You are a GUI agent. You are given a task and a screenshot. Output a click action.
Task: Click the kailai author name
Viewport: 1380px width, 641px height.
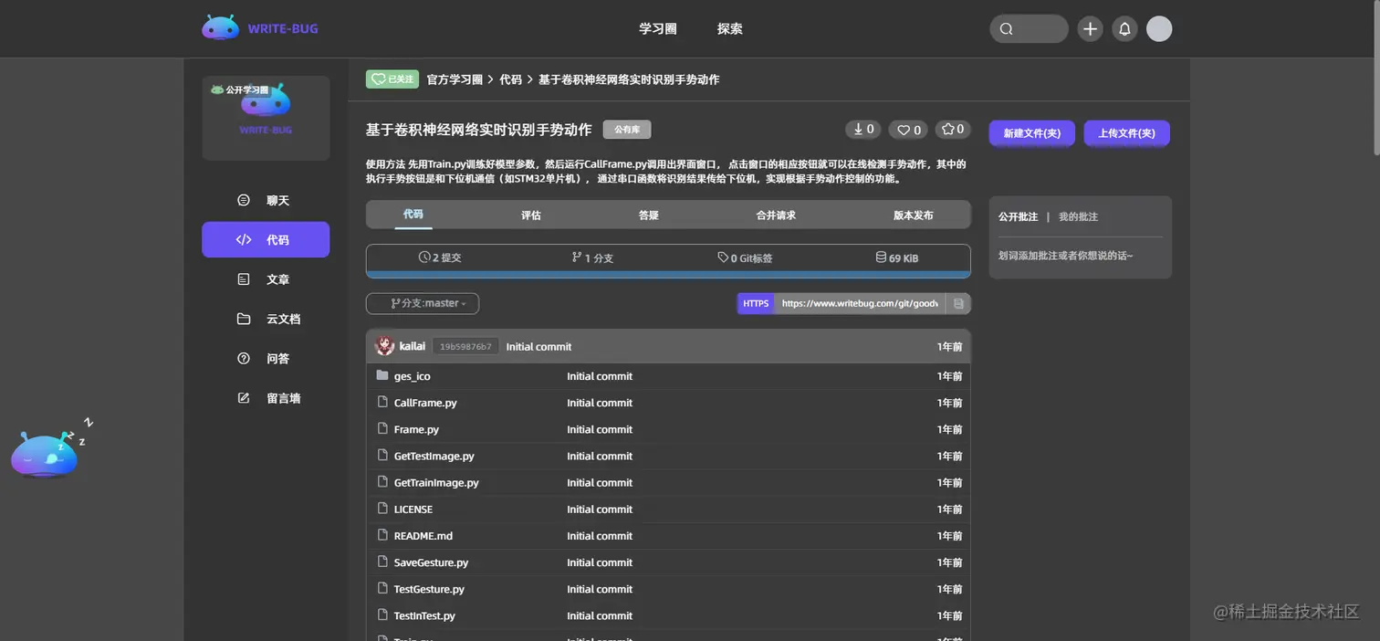tap(413, 346)
